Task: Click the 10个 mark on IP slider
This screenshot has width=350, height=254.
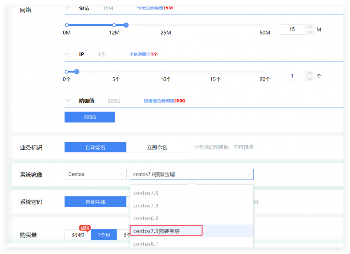Action: coord(166,72)
